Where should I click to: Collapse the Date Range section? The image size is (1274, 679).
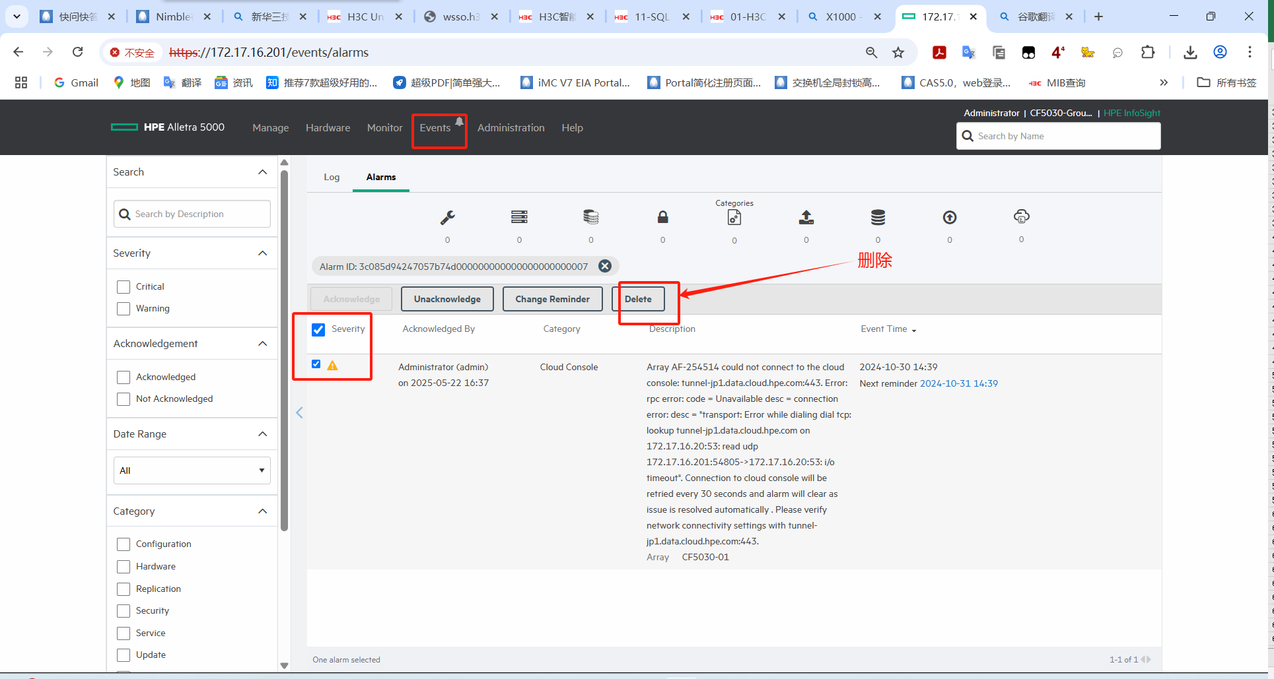click(x=262, y=434)
